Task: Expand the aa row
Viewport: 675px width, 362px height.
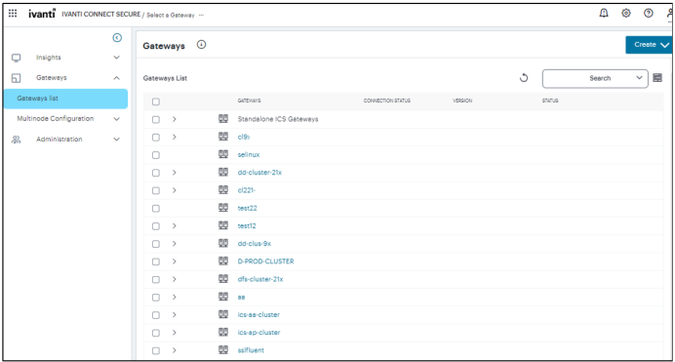Action: [175, 297]
